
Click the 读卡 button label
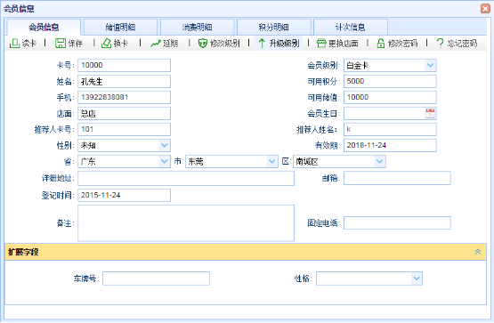[29, 44]
